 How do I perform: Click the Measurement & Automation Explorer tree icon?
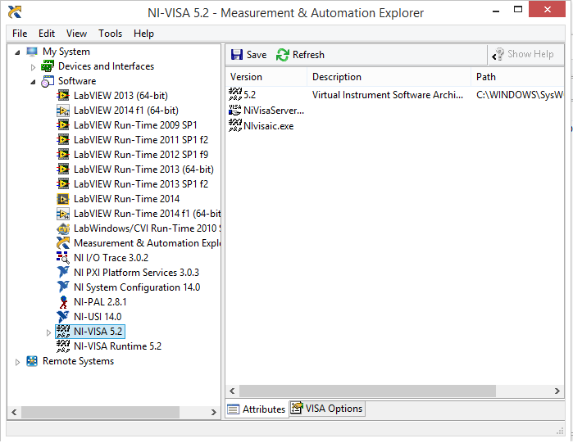[x=63, y=243]
